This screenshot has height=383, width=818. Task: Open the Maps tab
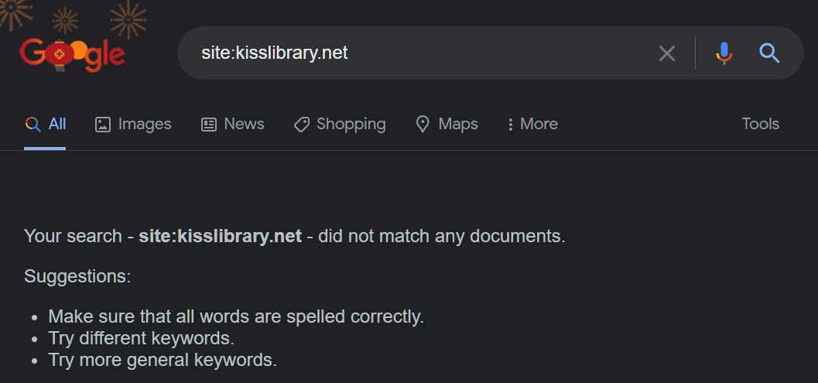point(447,125)
